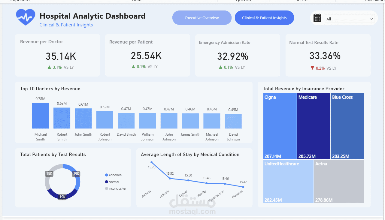
Task: Click the Revenue per Patient KPI card
Action: [147, 55]
